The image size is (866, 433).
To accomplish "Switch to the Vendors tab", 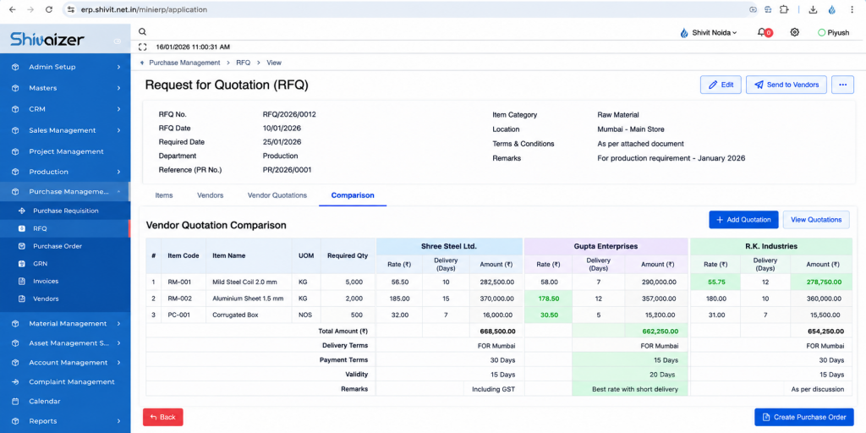I will click(210, 195).
